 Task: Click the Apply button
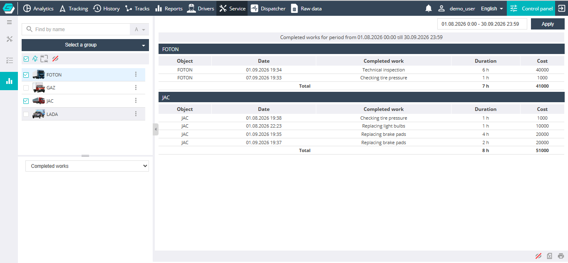pos(548,24)
